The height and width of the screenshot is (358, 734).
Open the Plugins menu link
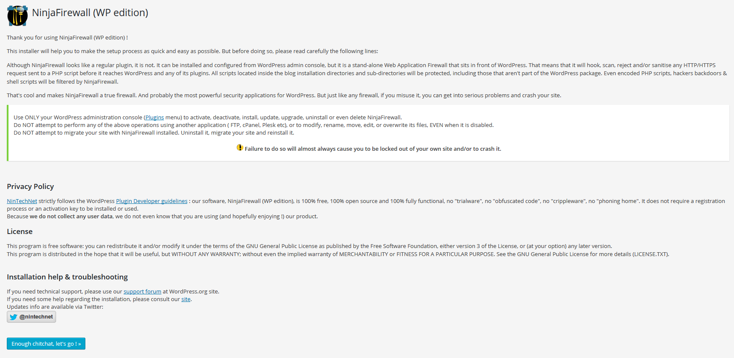[x=155, y=117]
